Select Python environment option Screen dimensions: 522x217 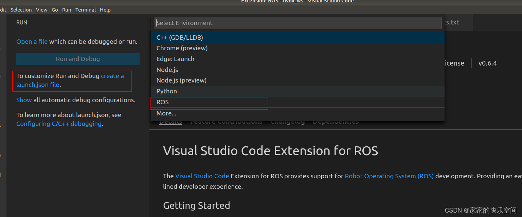(298, 91)
